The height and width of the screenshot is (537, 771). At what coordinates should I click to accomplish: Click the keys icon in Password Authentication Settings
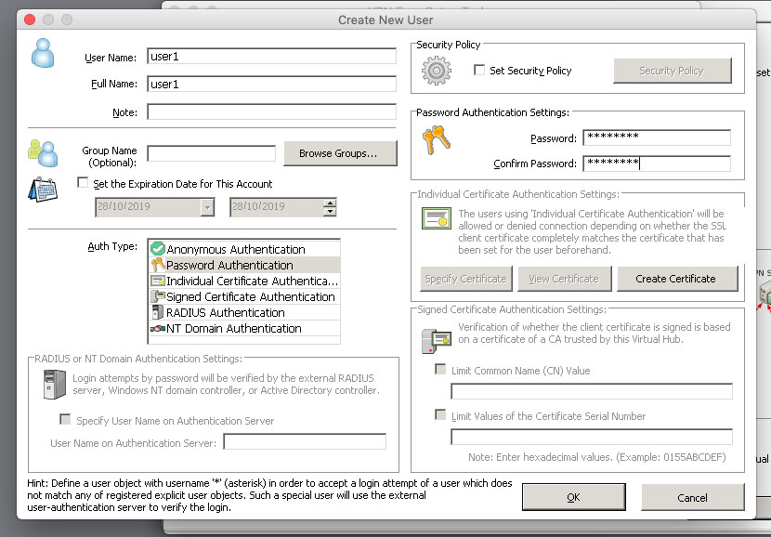click(435, 141)
